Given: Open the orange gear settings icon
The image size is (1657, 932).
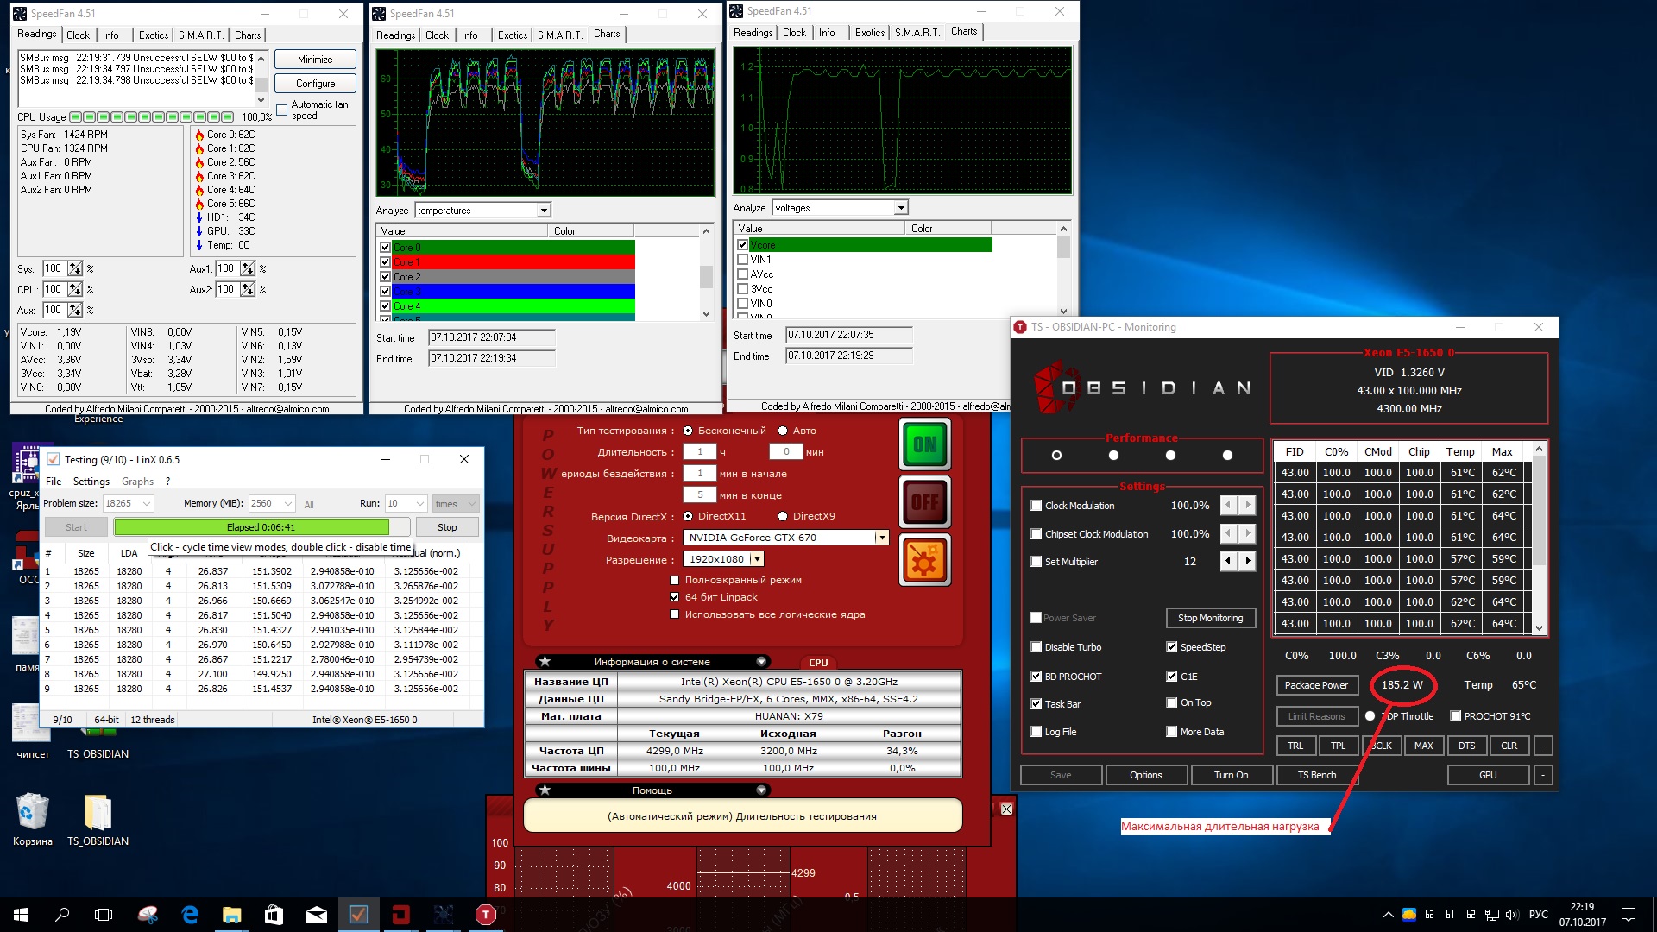Looking at the screenshot, I should tap(924, 561).
